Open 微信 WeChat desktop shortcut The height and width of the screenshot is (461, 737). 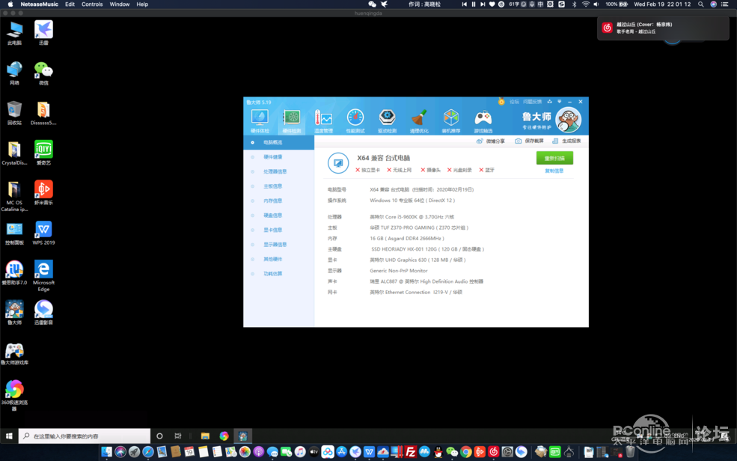[x=43, y=73]
